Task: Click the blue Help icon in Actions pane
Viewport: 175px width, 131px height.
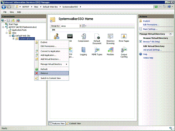Action: 141,54
